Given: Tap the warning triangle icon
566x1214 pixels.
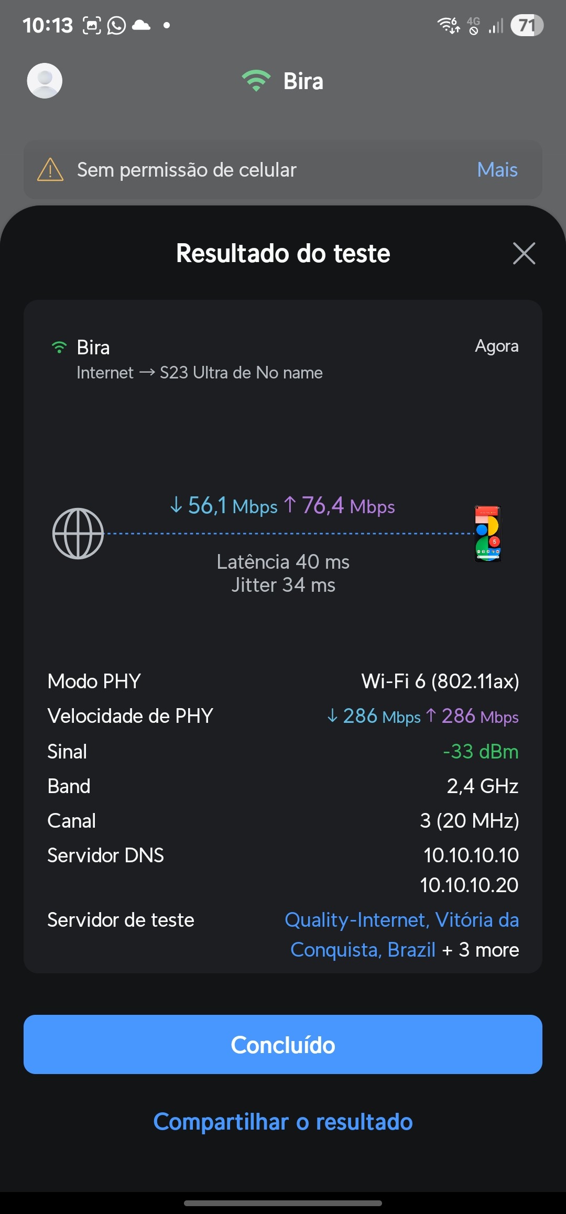Looking at the screenshot, I should [50, 170].
